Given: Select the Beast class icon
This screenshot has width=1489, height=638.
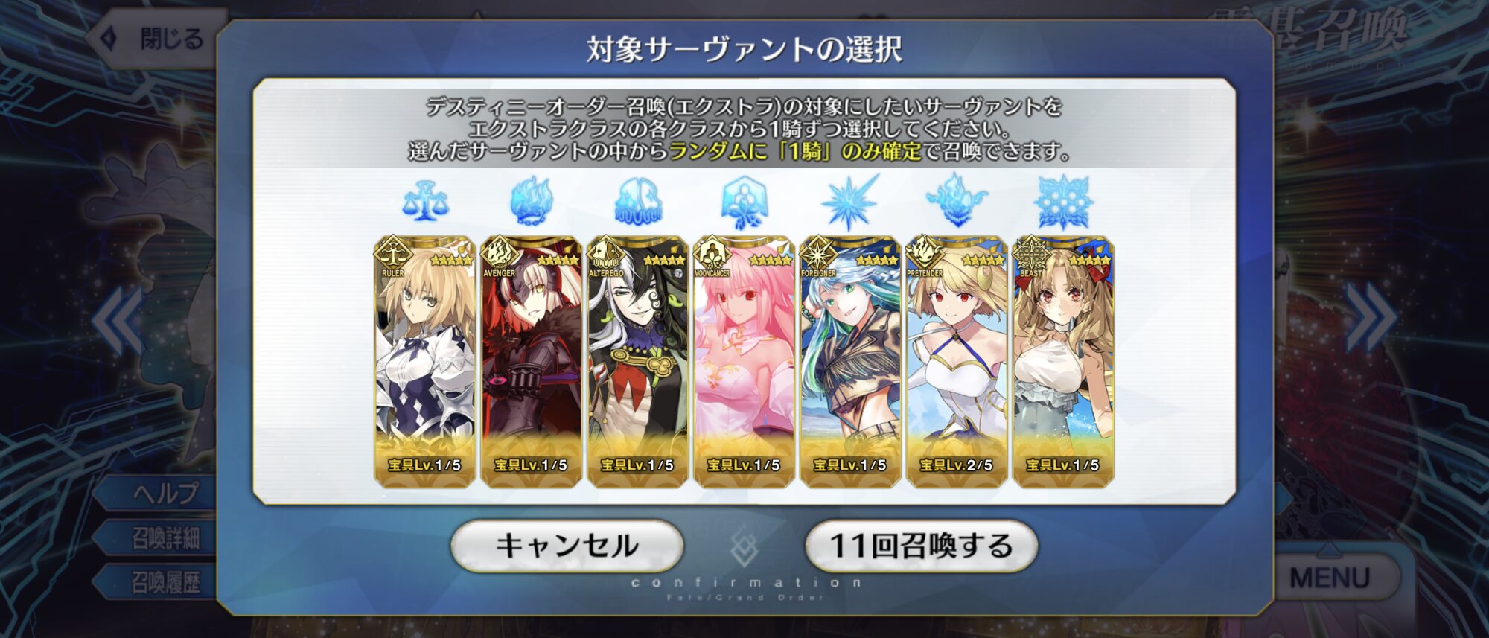Looking at the screenshot, I should click(1063, 202).
